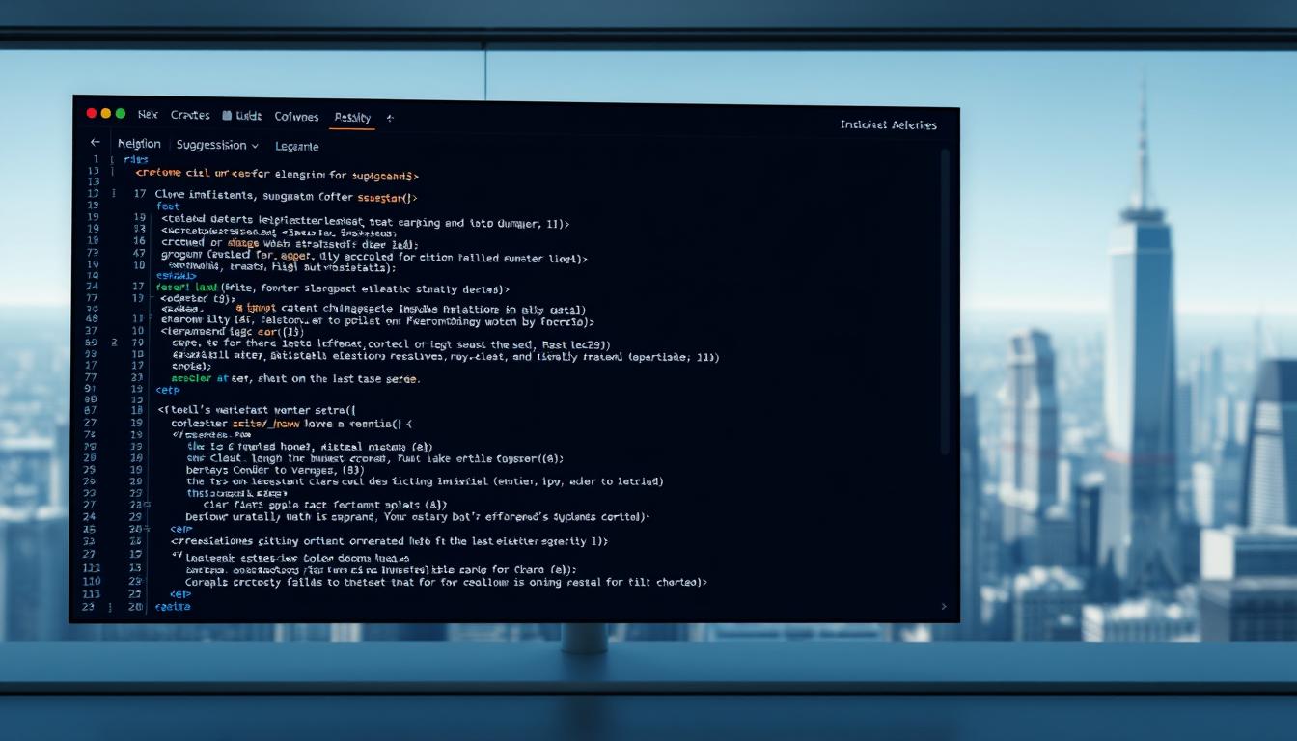Switch to the Crates tab
The width and height of the screenshot is (1297, 741).
(190, 116)
